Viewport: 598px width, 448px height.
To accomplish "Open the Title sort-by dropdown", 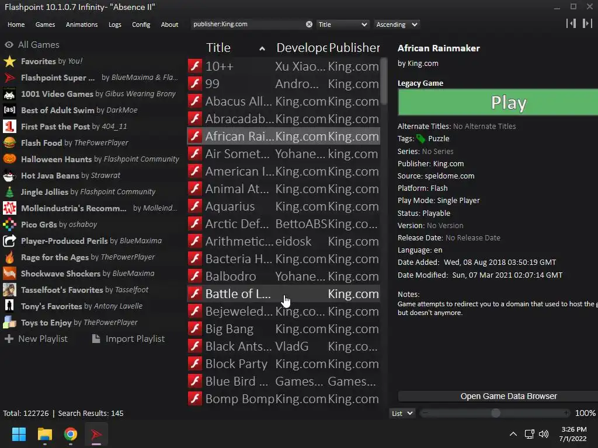I will [342, 24].
